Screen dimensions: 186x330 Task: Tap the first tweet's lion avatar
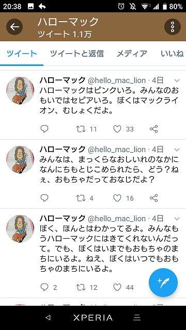(20, 90)
